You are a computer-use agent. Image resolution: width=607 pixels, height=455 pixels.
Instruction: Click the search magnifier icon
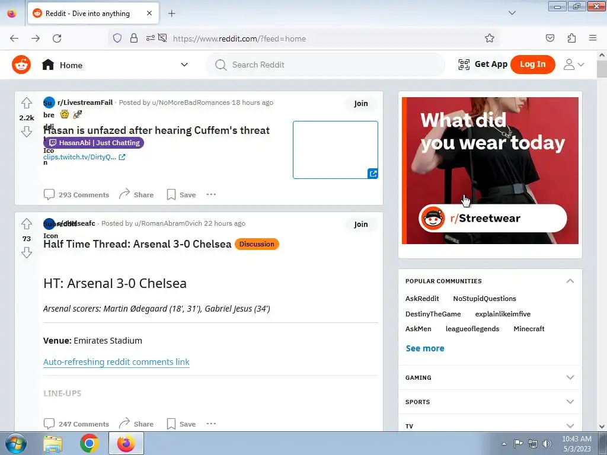(x=221, y=65)
